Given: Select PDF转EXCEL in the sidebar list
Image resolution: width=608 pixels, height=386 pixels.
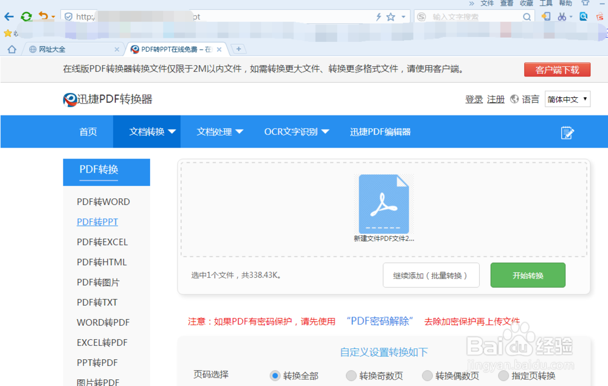Looking at the screenshot, I should 102,242.
